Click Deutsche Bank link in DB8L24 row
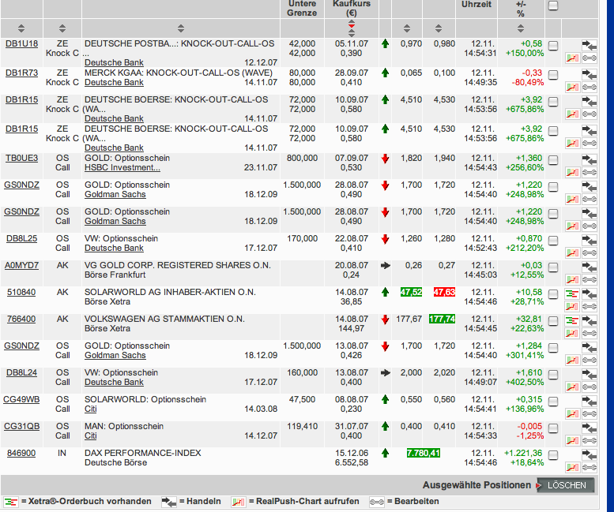The width and height of the screenshot is (614, 512). coord(114,382)
